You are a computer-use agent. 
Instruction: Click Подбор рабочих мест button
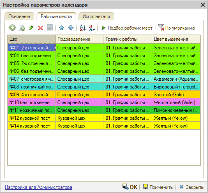click(127, 28)
